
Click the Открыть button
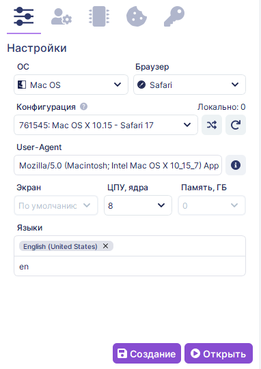(219, 353)
